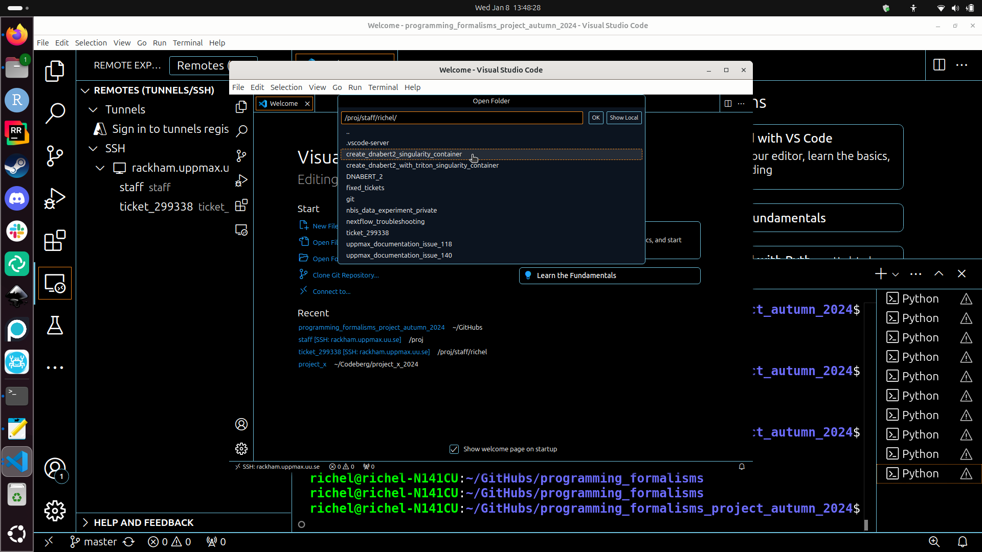The width and height of the screenshot is (982, 552).
Task: Open remote window icon in the main status bar
Action: pos(49,542)
